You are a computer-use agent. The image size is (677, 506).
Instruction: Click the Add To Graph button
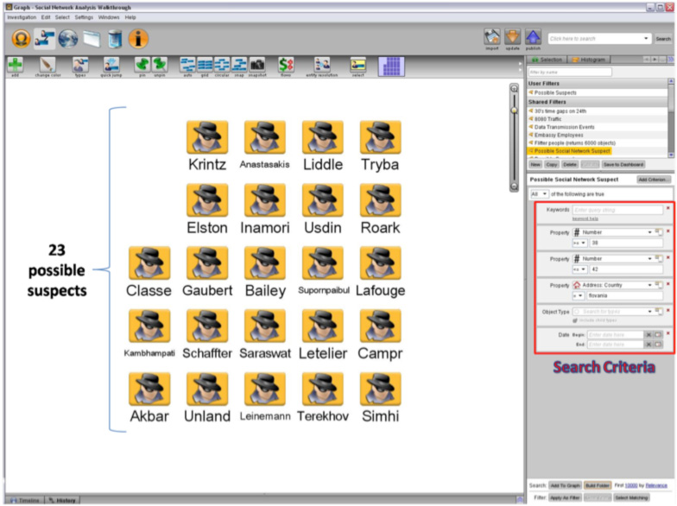pos(565,485)
